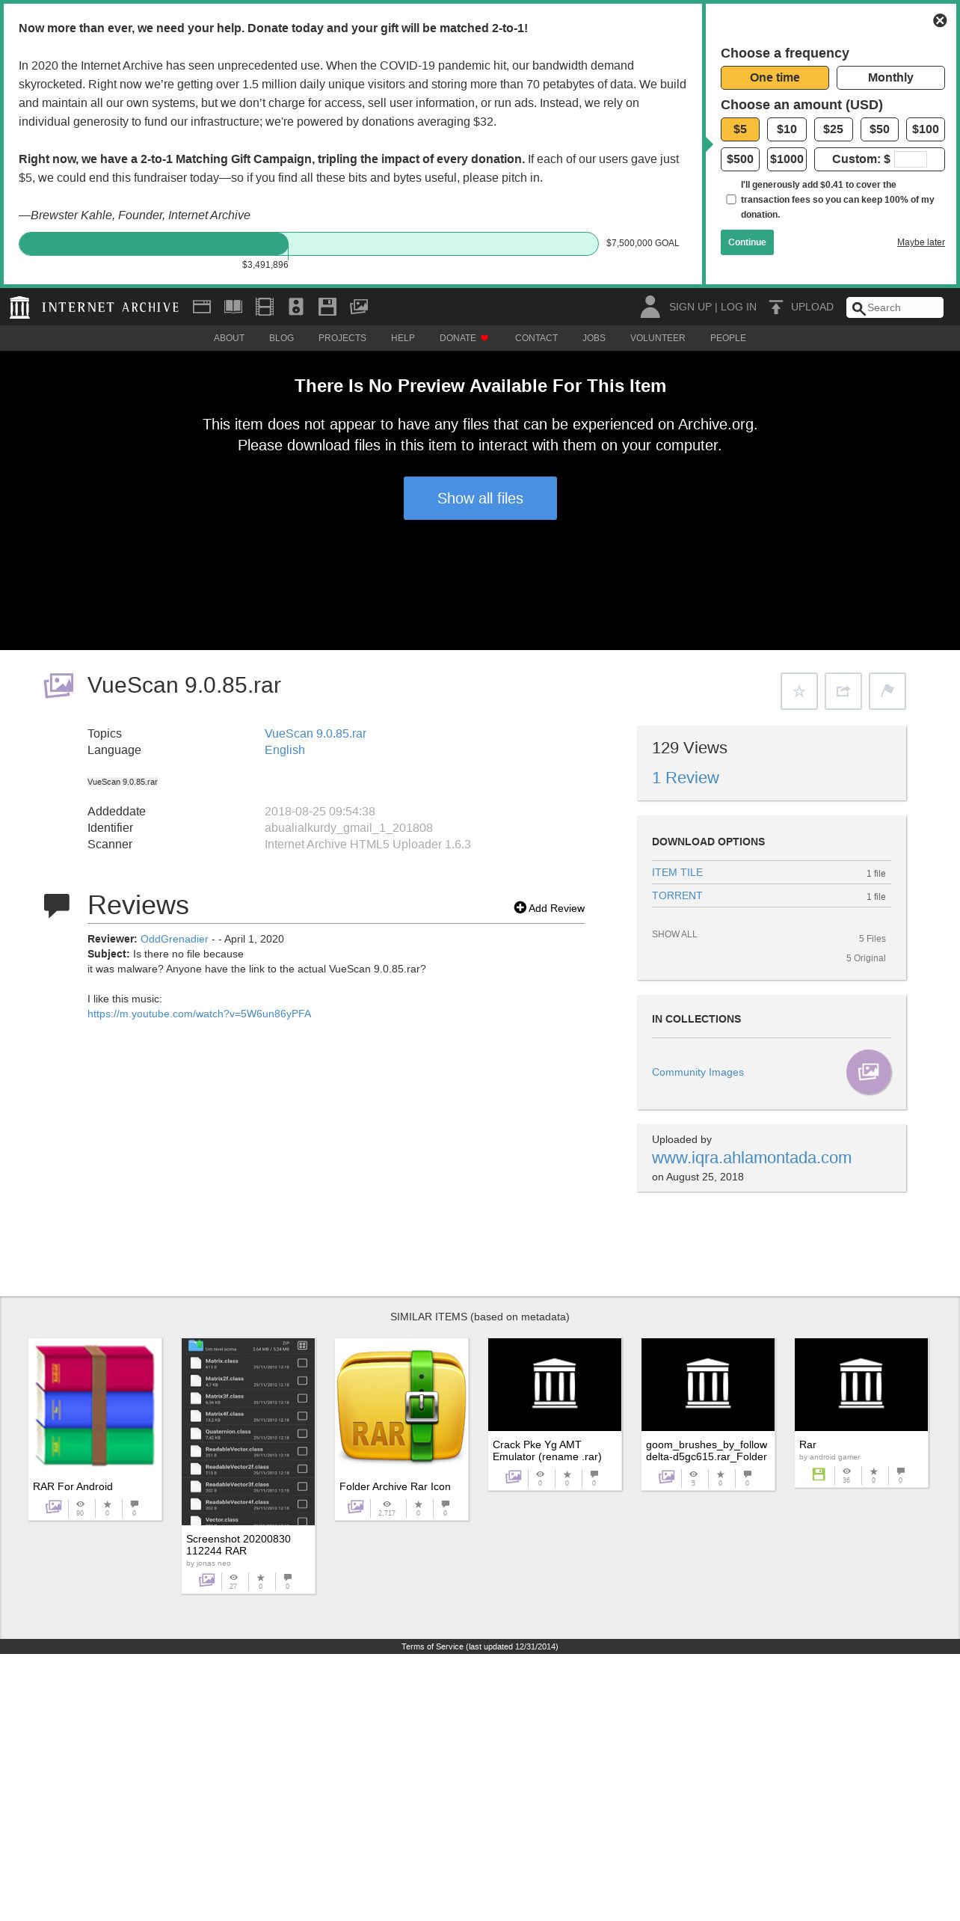This screenshot has width=960, height=1921.
Task: Open the OddGrenadier reviewer profile
Action: 174,939
